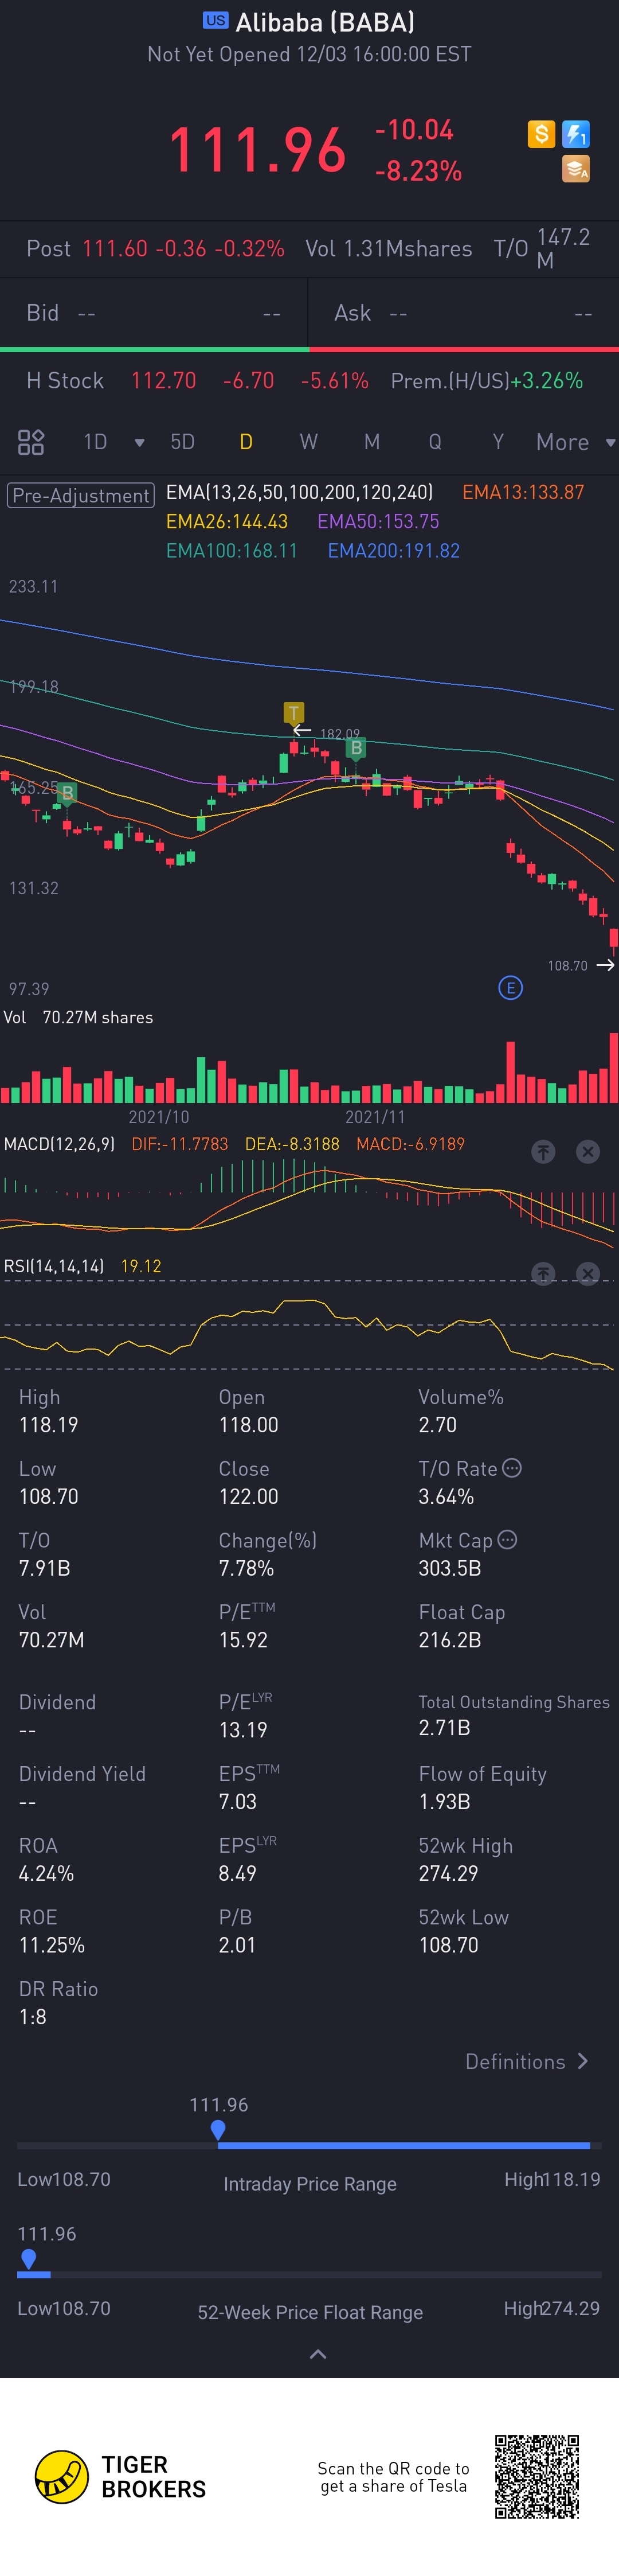Tap the 52-Week Price Float Range marker
The height and width of the screenshot is (2576, 619).
point(29,2260)
